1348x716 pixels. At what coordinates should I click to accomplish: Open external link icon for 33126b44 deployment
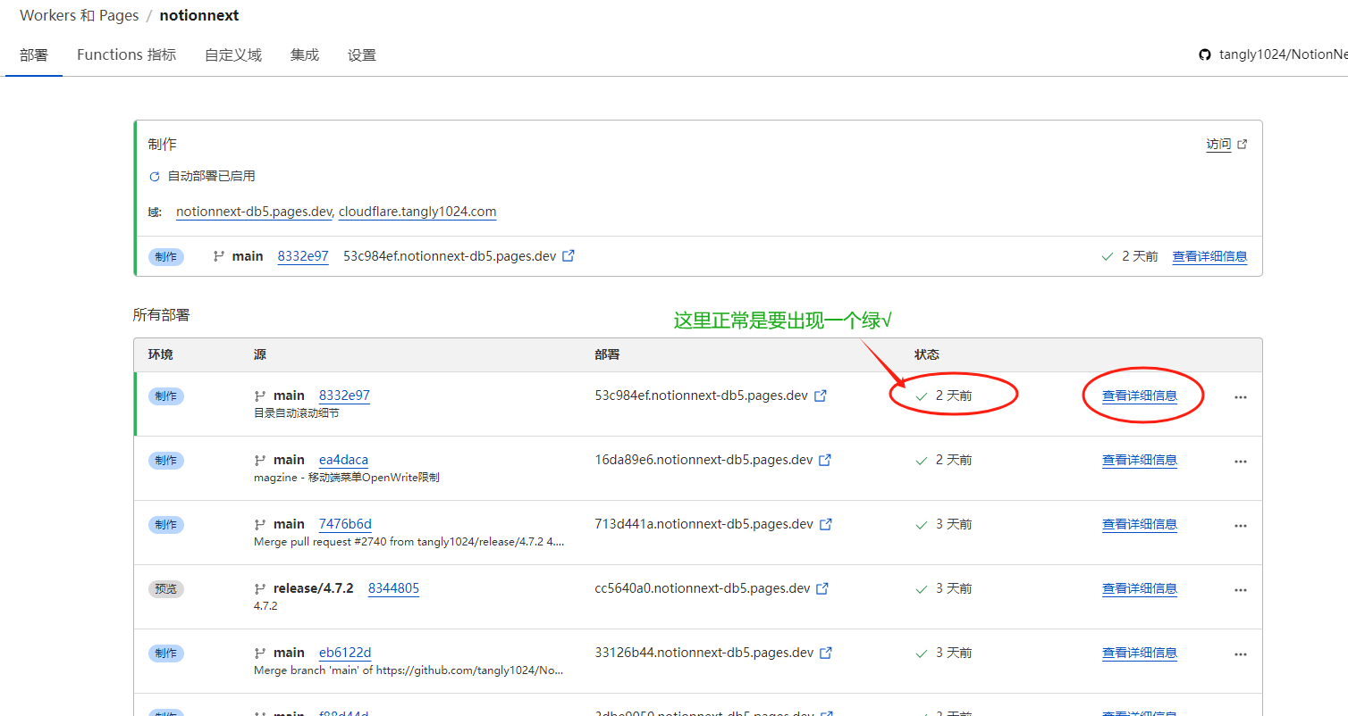[826, 653]
